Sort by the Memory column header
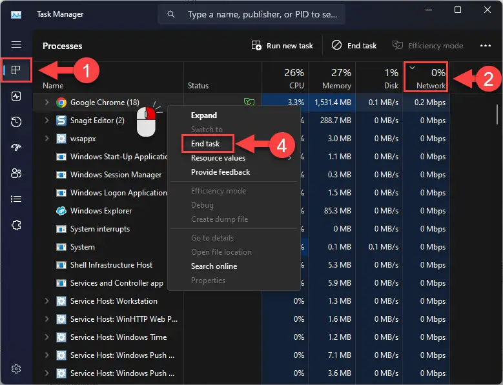Screen dimensions: 503x385 point(332,78)
